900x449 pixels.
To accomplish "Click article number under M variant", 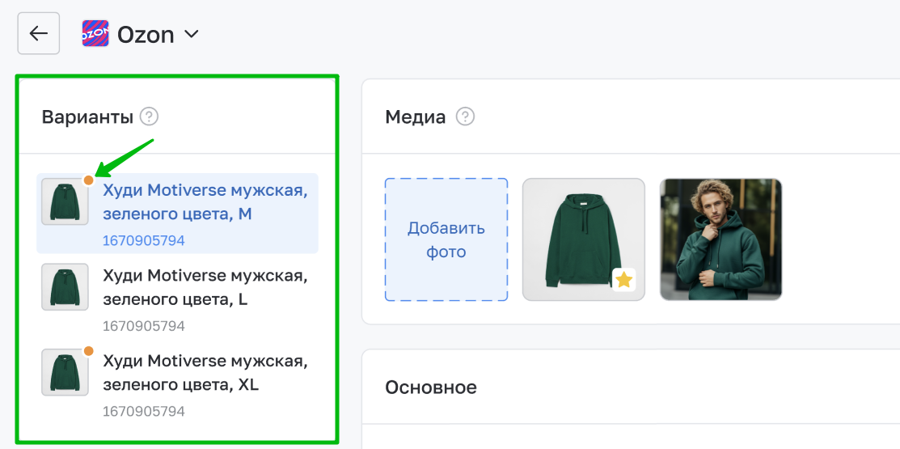I will [x=144, y=240].
